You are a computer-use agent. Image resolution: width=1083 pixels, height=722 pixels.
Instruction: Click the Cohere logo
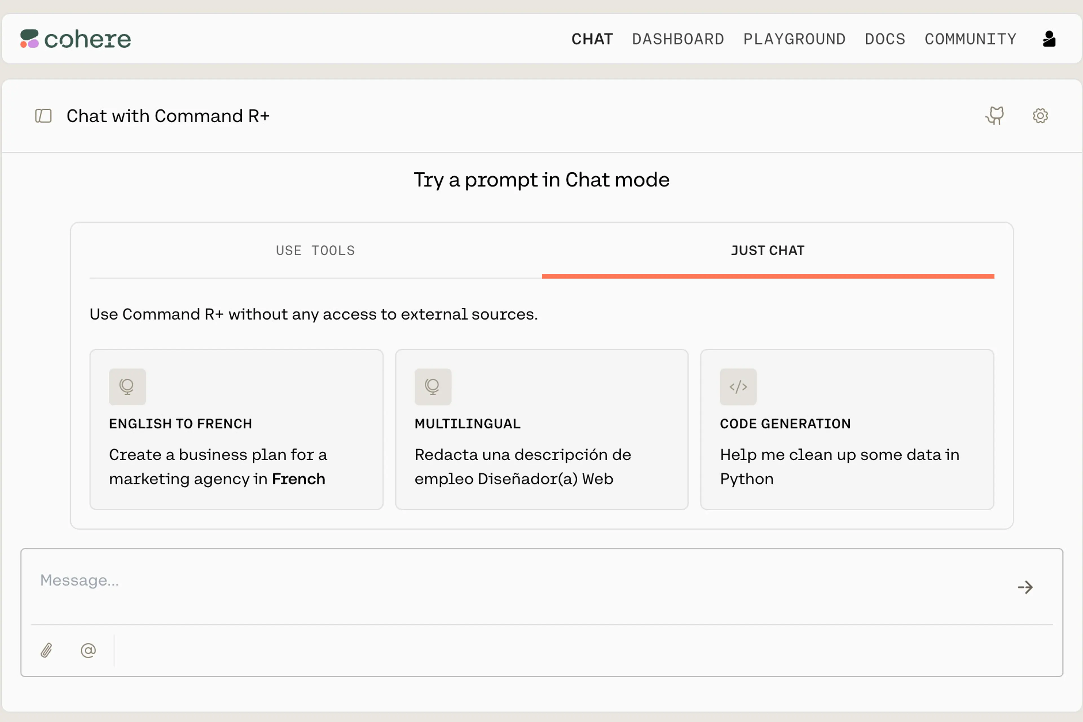76,39
